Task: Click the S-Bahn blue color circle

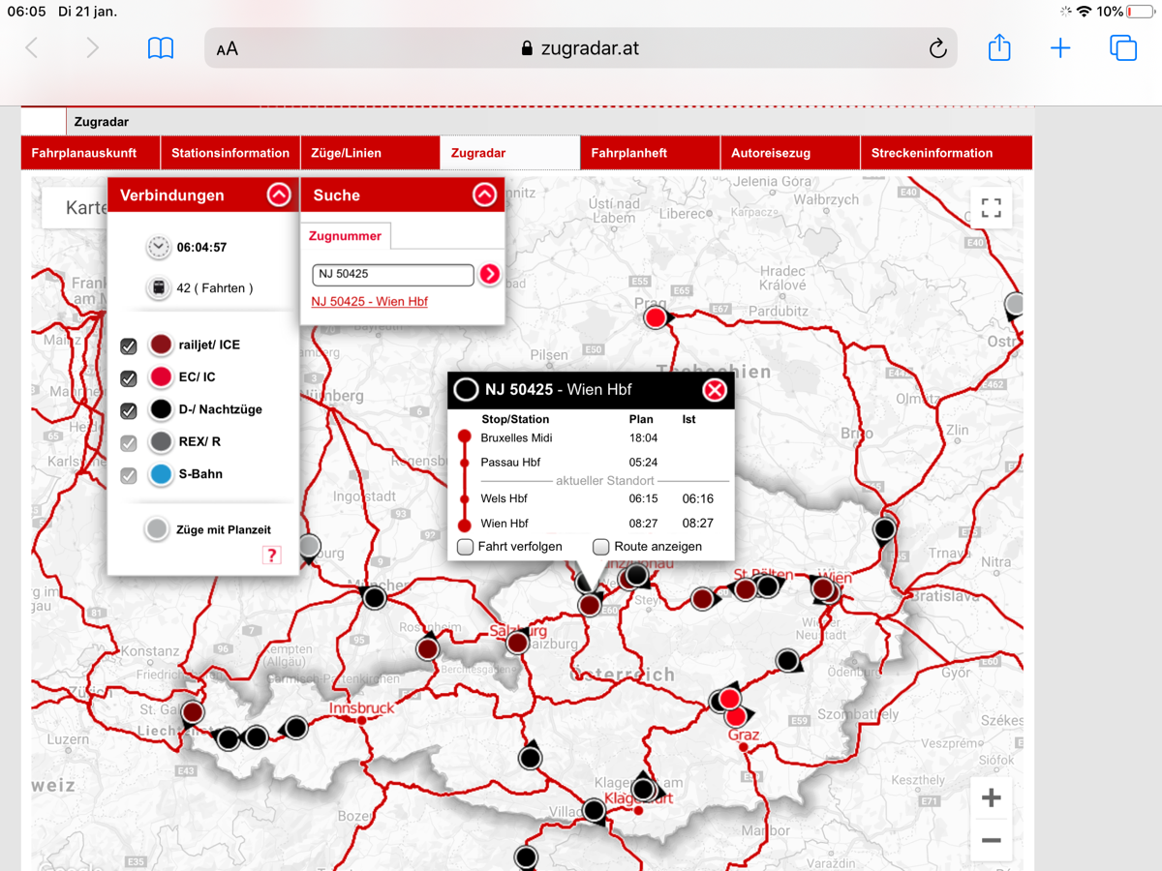Action: coord(161,474)
